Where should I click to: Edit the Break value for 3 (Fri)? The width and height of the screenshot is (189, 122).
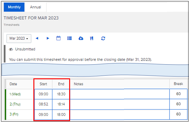(x=178, y=114)
